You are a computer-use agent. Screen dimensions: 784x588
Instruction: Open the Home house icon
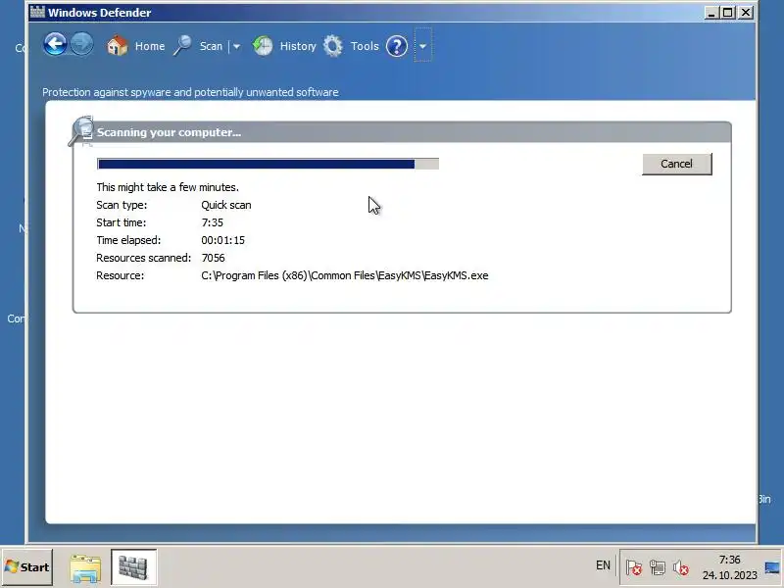[118, 46]
